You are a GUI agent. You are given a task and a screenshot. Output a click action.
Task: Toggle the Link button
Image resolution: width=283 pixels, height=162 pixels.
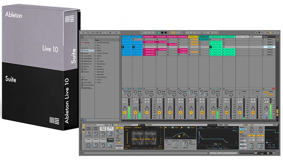(83, 32)
